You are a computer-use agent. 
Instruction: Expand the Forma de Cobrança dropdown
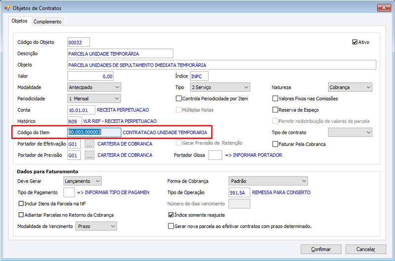click(268, 181)
